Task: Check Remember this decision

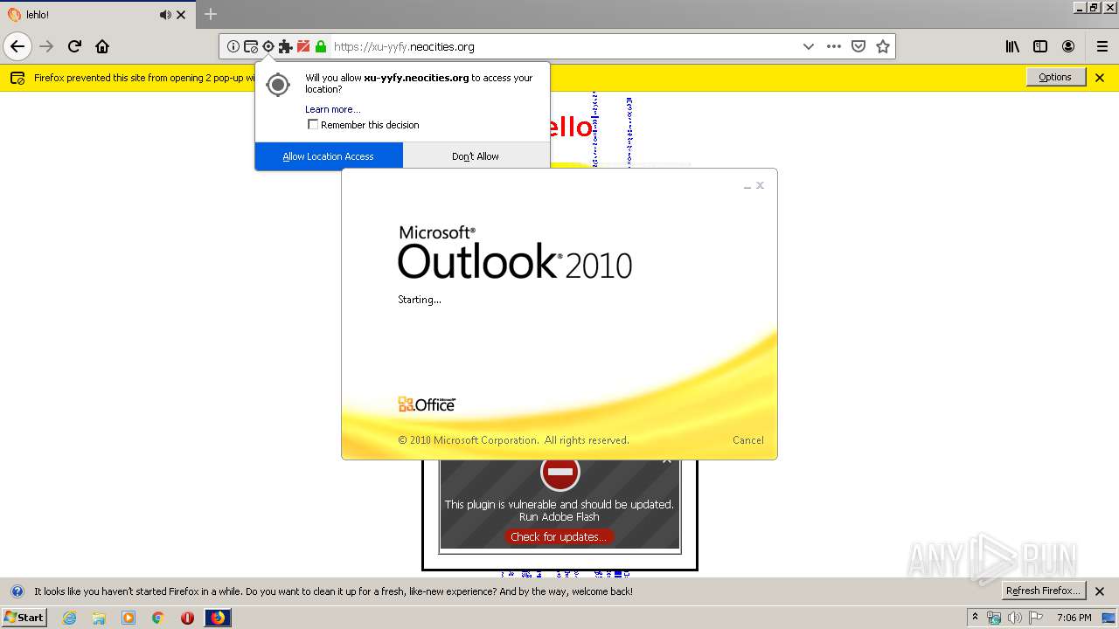Action: [x=313, y=125]
